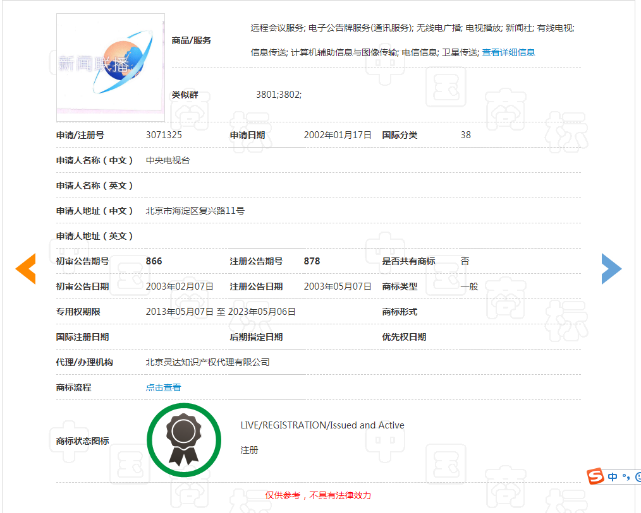Viewport: 641px width, 513px height.
Task: Click the agency name 北京灵达知识产权代理有限公司
Action: pyautogui.click(x=207, y=362)
